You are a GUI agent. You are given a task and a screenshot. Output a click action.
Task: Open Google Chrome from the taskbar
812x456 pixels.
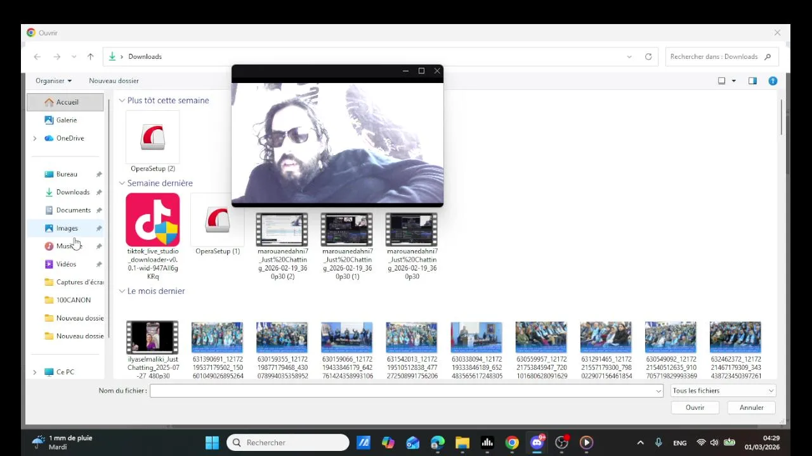512,443
